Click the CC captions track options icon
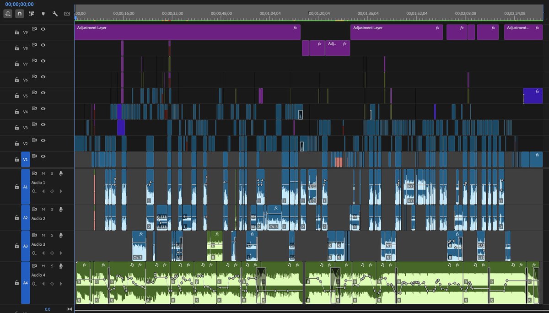Image resolution: width=549 pixels, height=313 pixels. [x=67, y=14]
